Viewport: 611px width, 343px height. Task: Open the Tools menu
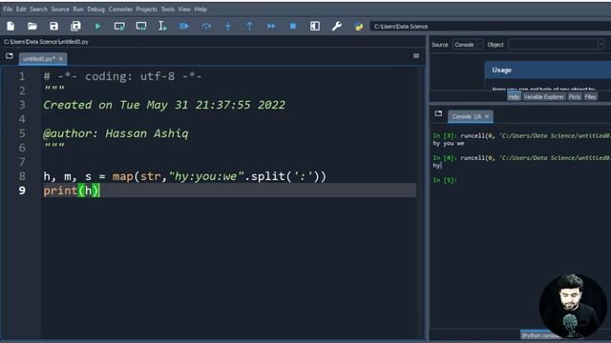pos(168,9)
